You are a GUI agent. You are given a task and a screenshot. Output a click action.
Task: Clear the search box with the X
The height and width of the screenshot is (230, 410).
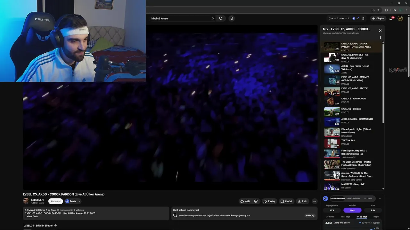[x=213, y=19]
